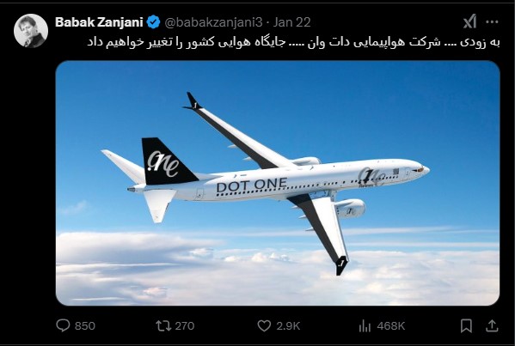Open the three-dot more options menu
This screenshot has width=515, height=346.
click(x=492, y=22)
